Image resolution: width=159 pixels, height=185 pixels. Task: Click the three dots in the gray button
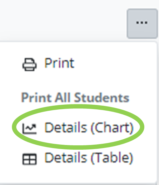coord(142,22)
